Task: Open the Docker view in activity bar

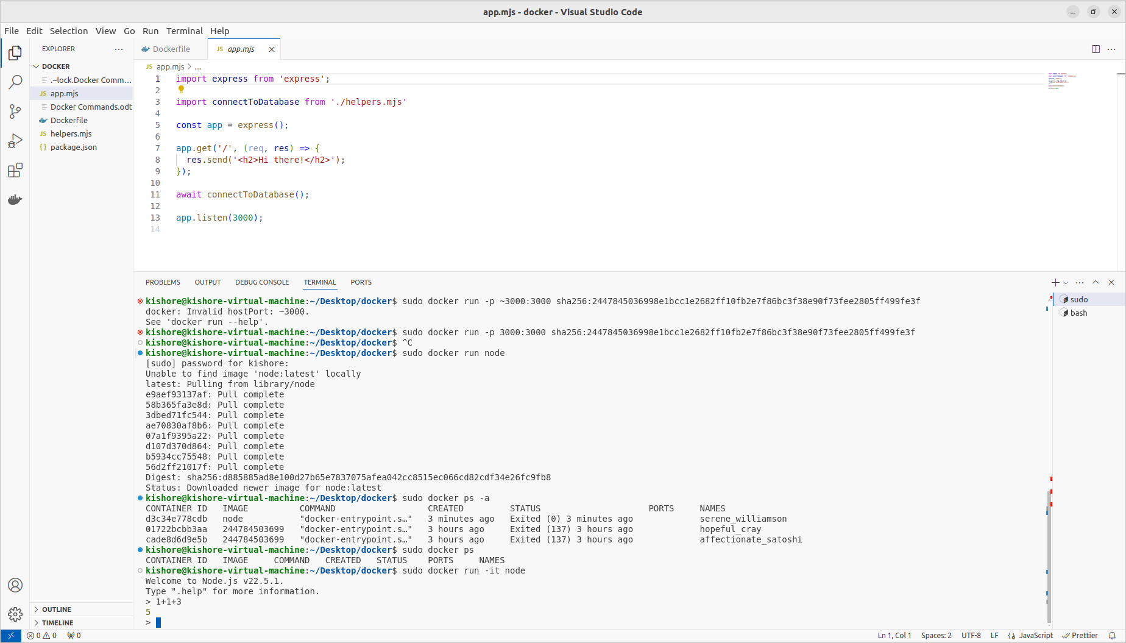Action: pos(15,200)
